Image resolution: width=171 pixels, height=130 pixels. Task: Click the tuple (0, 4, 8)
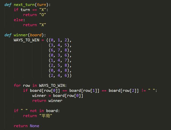pos(59,70)
